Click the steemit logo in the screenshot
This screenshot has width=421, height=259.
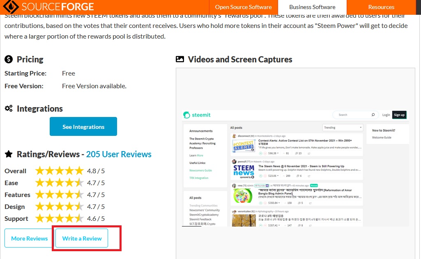pos(197,115)
